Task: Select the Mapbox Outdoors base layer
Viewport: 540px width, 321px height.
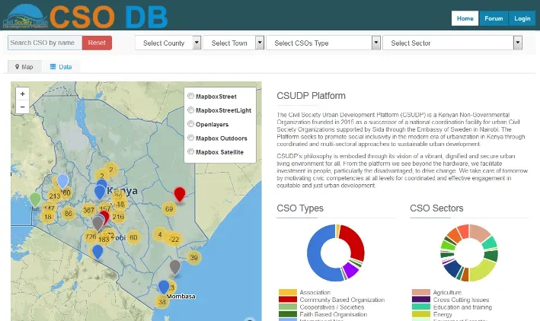Action: point(190,138)
